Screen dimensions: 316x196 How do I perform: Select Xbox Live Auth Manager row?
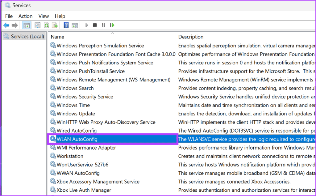point(84,190)
